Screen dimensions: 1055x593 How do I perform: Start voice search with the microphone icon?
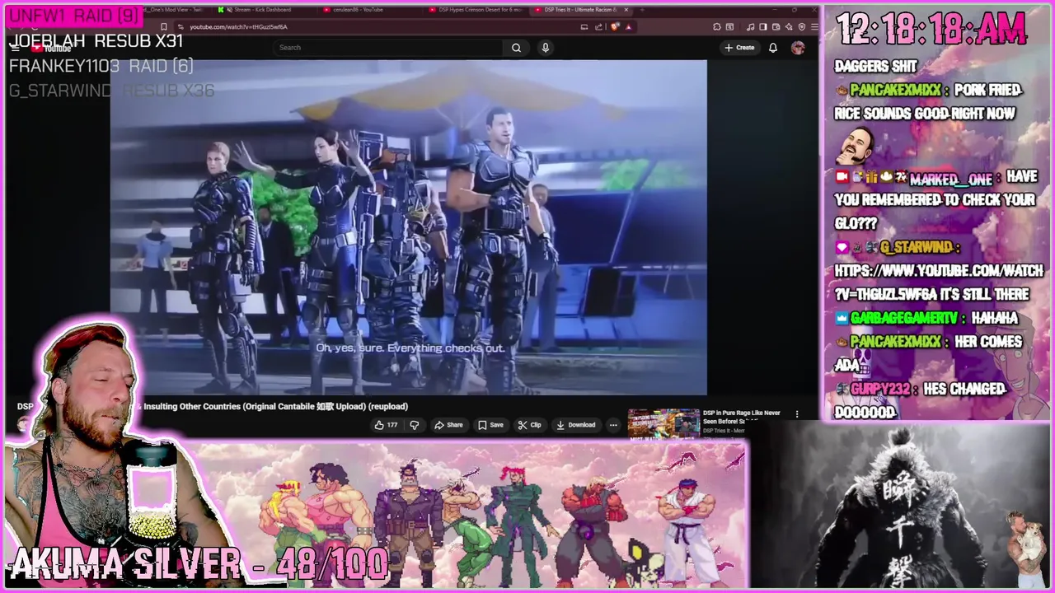coord(545,48)
